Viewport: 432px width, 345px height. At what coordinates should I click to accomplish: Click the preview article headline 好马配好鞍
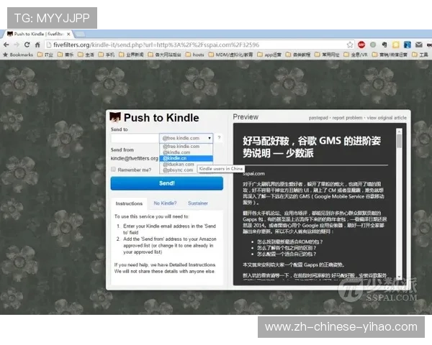coord(312,147)
